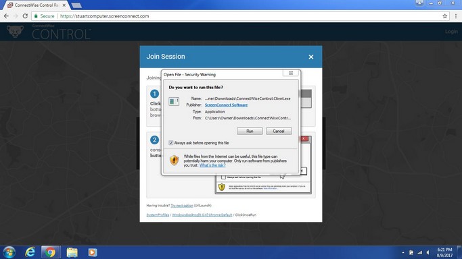This screenshot has height=259, width=462.
Task: Uncheck Always ask before opening this file
Action: 171,143
